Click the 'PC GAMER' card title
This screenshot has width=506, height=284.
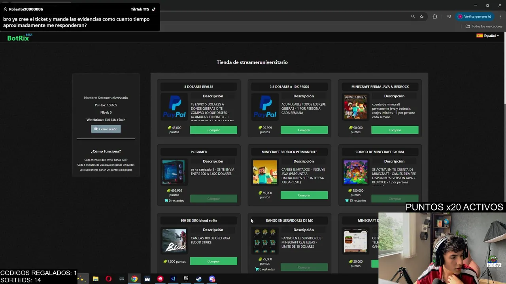(199, 152)
